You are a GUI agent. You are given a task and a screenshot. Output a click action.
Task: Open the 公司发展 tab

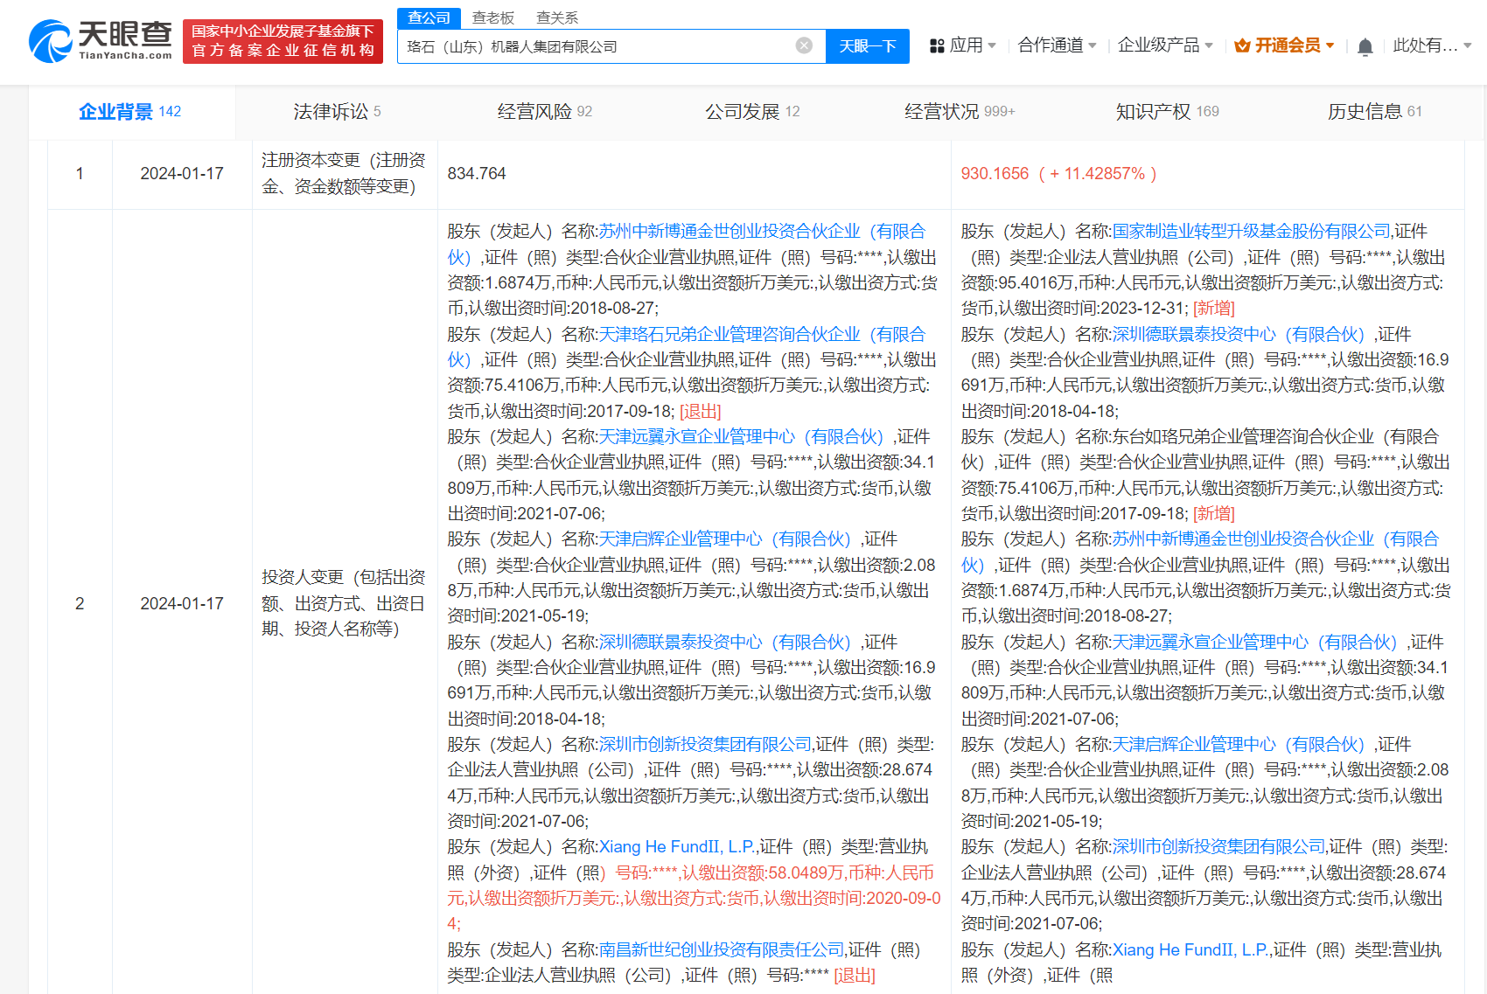tap(752, 112)
